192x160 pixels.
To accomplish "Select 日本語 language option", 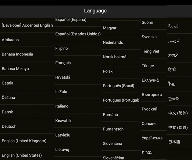I will pyautogui.click(x=174, y=142).
